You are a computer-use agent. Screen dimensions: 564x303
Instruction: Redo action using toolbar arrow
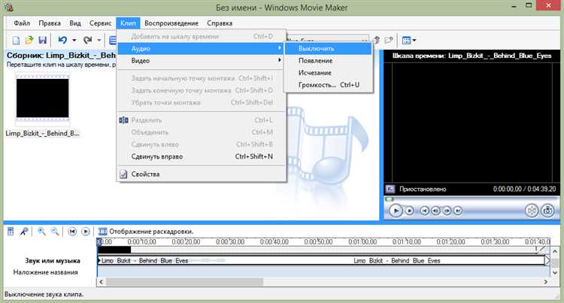(x=87, y=40)
